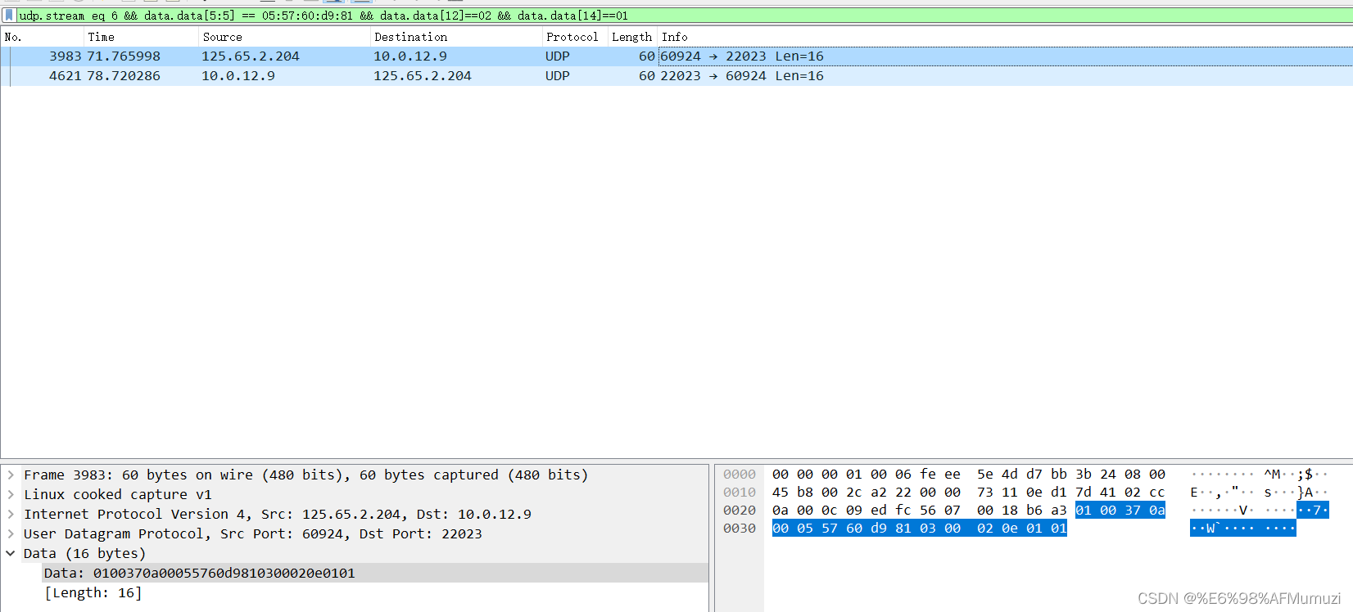
Task: Click info '60924 → 22023 Len=16'
Action: (x=742, y=56)
